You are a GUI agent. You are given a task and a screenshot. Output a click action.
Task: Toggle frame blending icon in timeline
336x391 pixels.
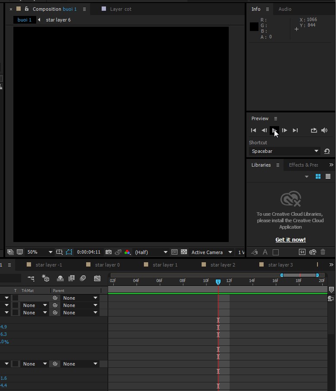tap(72, 278)
